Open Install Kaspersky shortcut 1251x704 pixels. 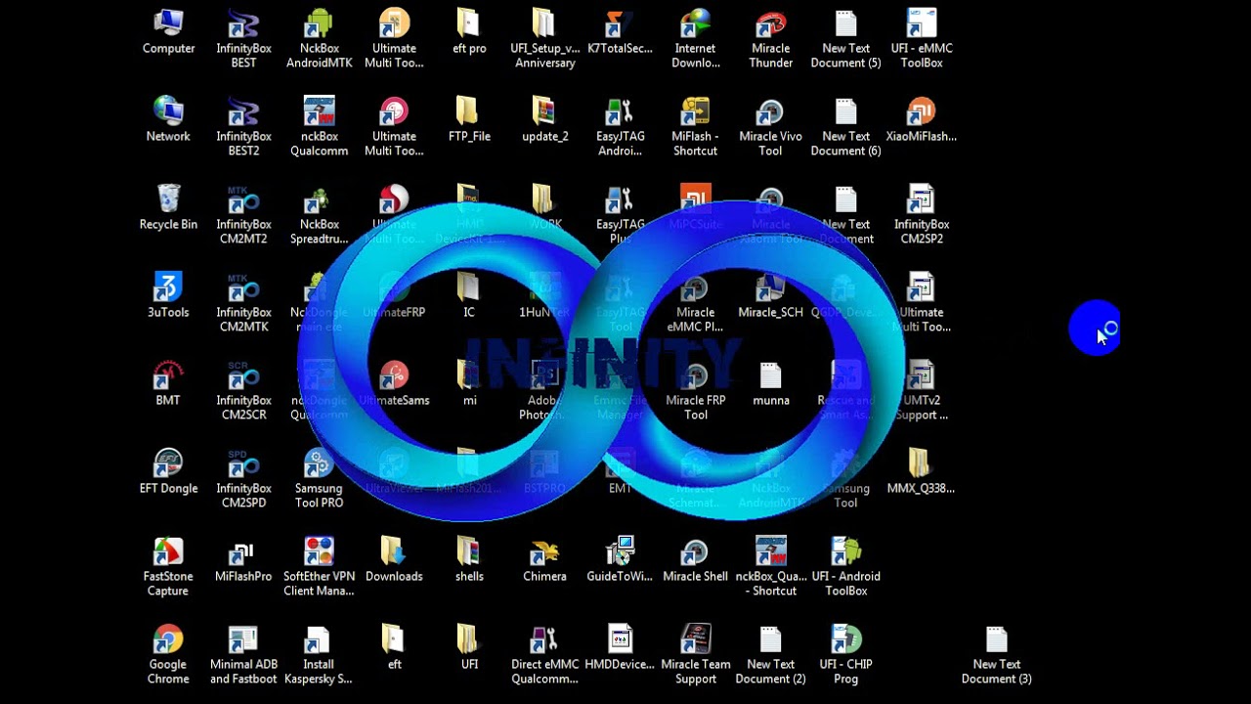(319, 655)
